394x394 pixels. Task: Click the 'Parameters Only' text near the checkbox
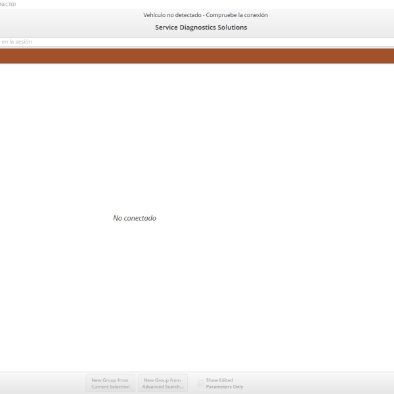[x=225, y=387]
